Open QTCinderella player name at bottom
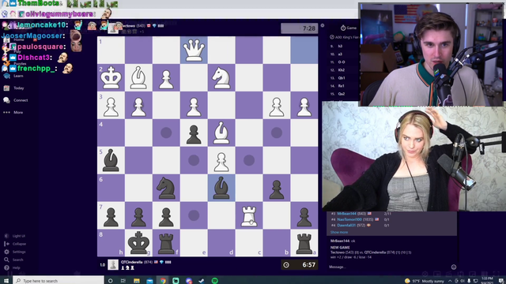506x284 pixels. click(131, 262)
